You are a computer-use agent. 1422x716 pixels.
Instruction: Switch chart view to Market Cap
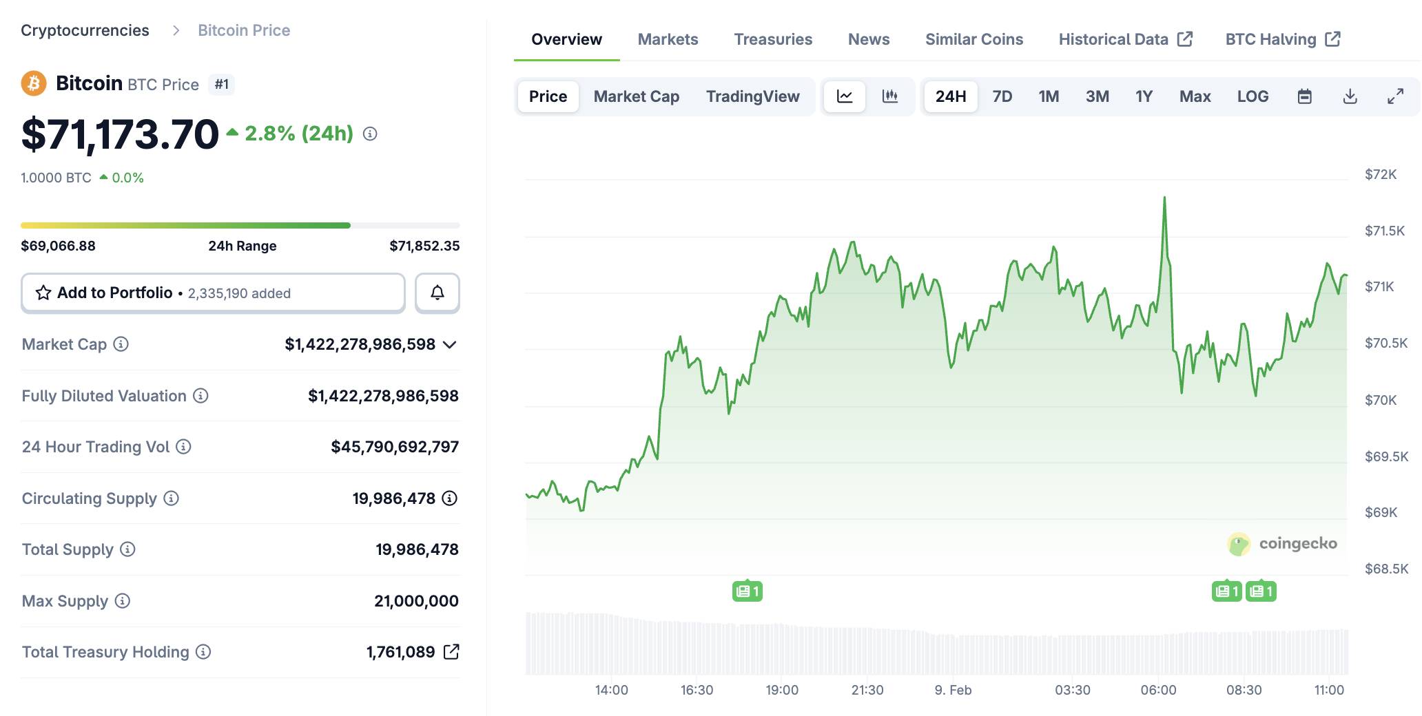click(635, 96)
